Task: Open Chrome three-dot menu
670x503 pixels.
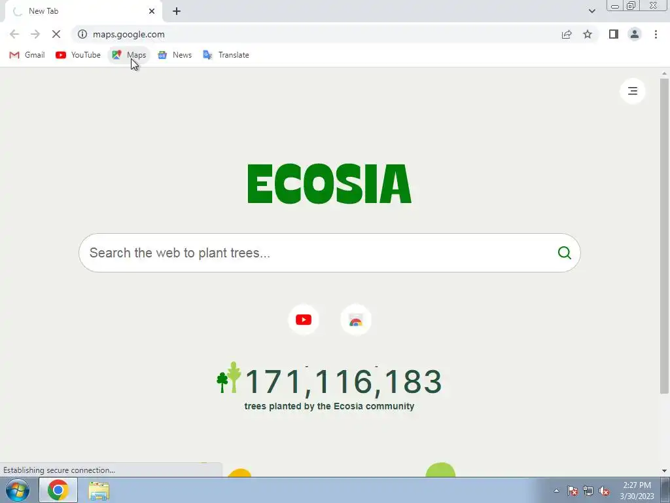Action: [x=656, y=34]
